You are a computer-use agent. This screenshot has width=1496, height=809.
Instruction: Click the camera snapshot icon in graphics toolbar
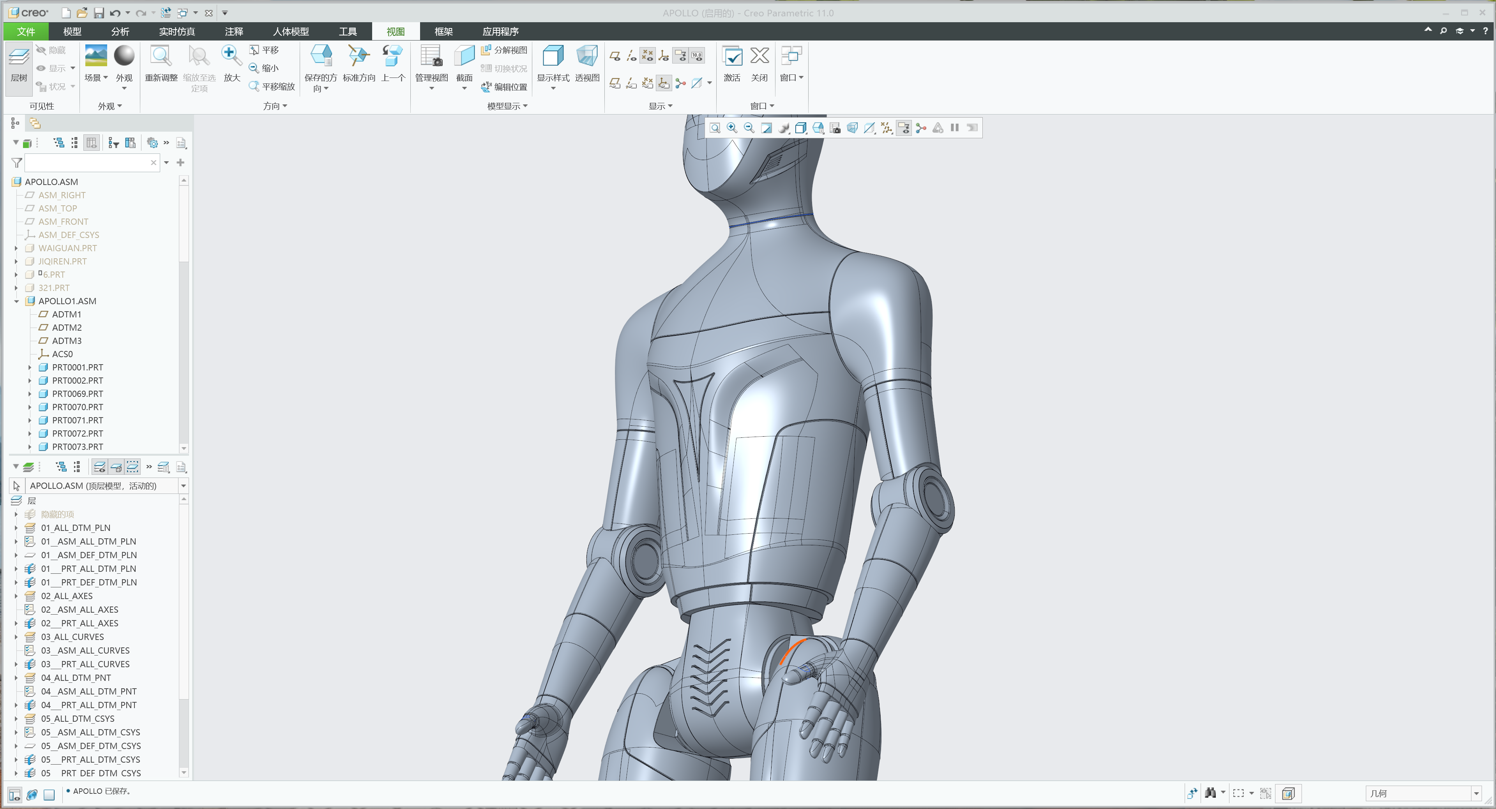835,128
